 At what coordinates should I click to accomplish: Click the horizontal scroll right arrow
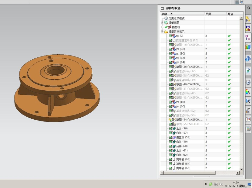[238, 173]
